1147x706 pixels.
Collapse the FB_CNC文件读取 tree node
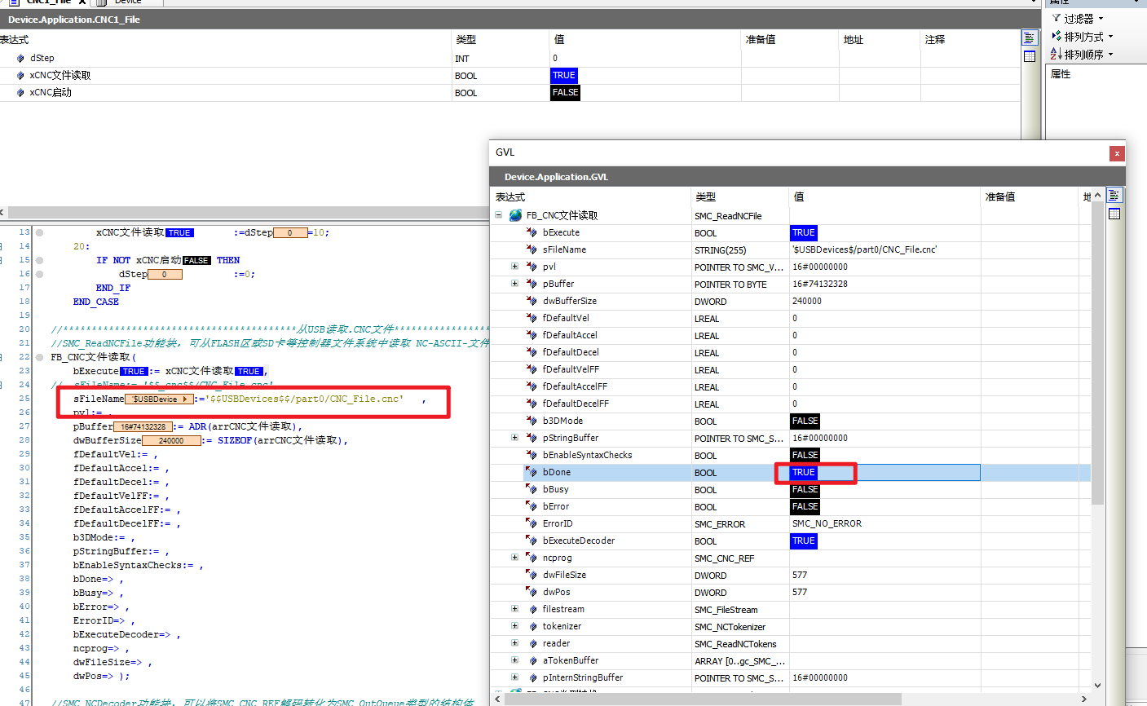pyautogui.click(x=498, y=215)
